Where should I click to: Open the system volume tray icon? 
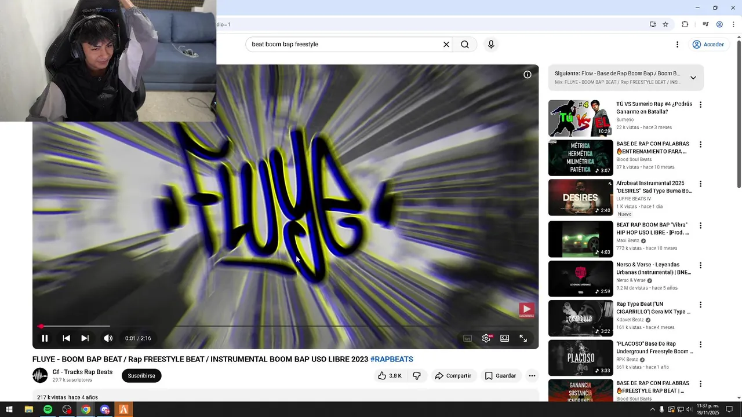pyautogui.click(x=689, y=409)
